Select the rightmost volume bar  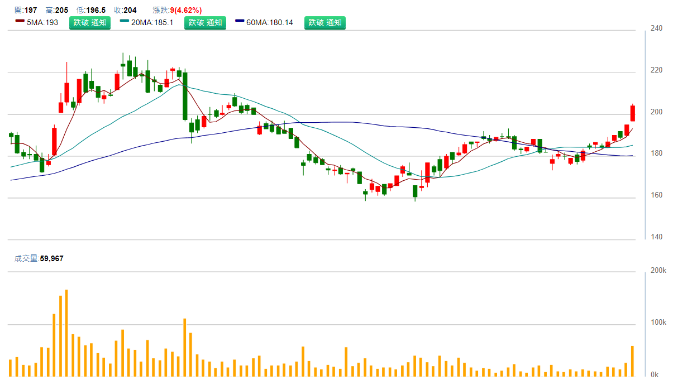click(x=633, y=361)
